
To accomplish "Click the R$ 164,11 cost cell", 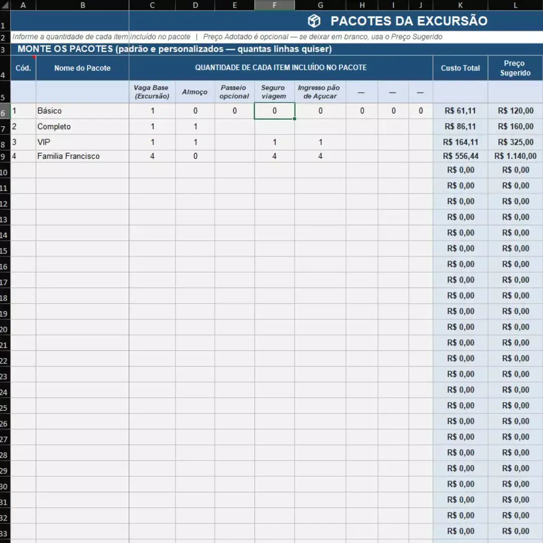I will point(460,142).
